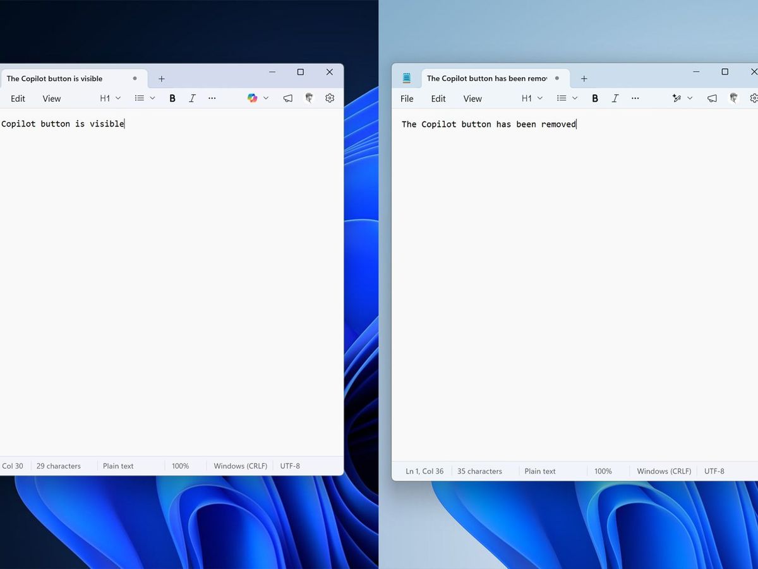758x569 pixels.
Task: Expand list style chevron in 'has been removed' window
Action: (x=575, y=98)
